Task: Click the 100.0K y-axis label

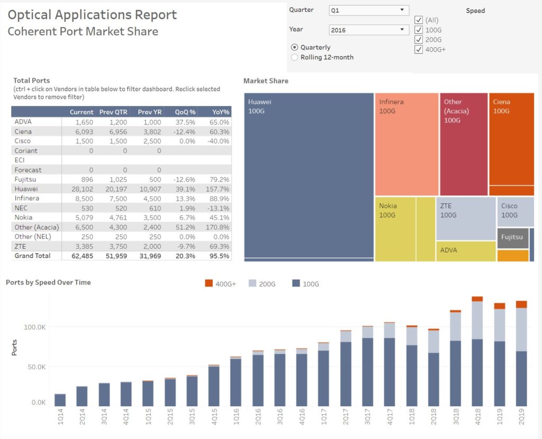Action: pyautogui.click(x=34, y=327)
